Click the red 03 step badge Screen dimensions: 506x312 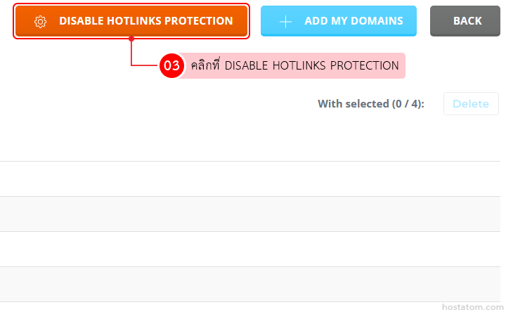point(172,65)
